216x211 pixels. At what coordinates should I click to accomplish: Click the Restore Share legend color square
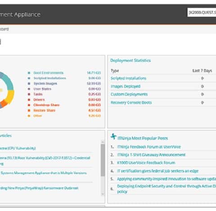tap(29, 110)
